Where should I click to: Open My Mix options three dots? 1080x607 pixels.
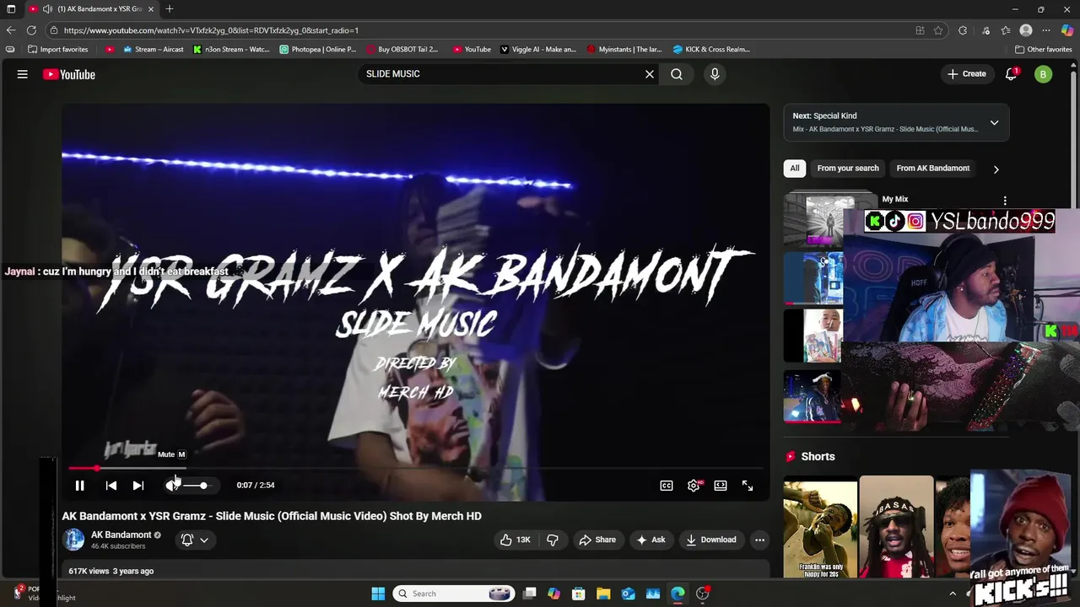(x=1005, y=201)
